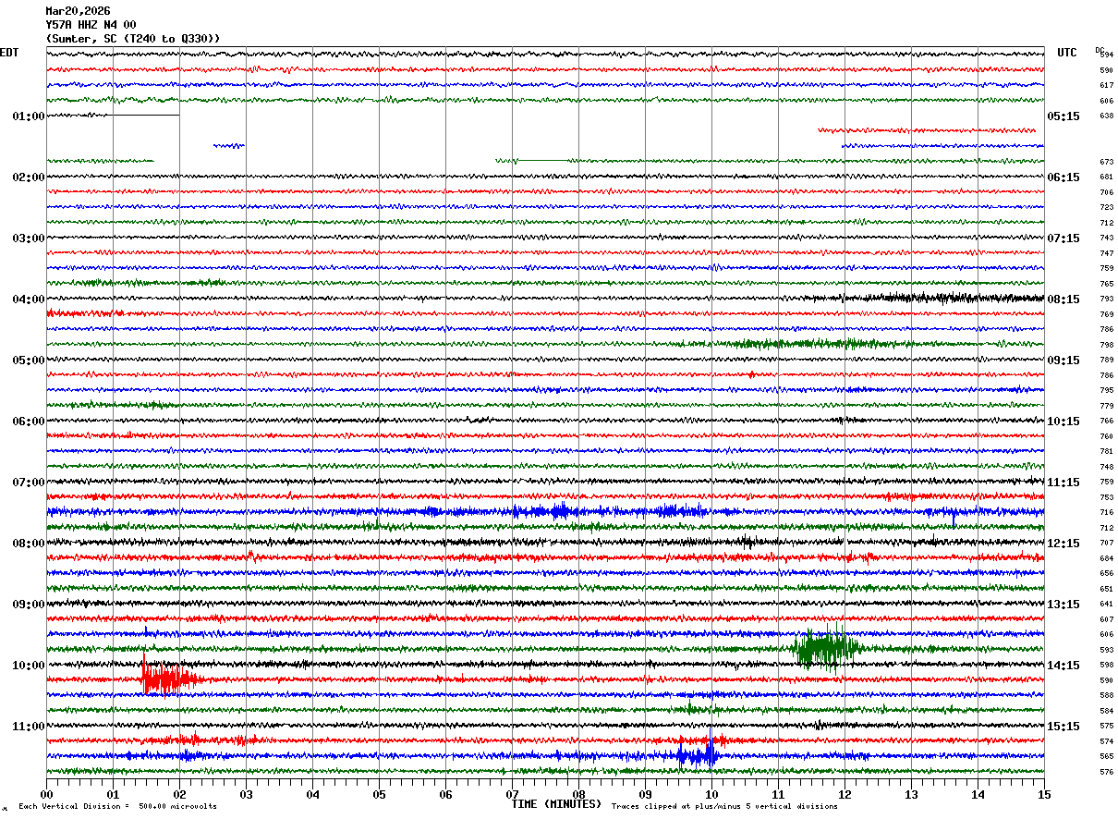
Task: Click the x-axis minute tick label '08'
Action: tap(578, 794)
